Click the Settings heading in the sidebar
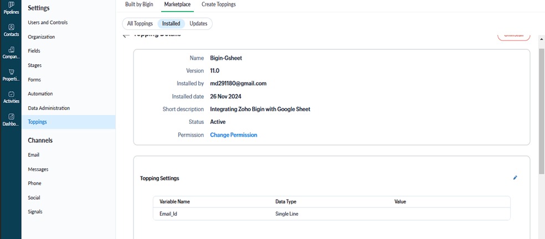Viewport: 545px width, 239px height. [x=39, y=8]
